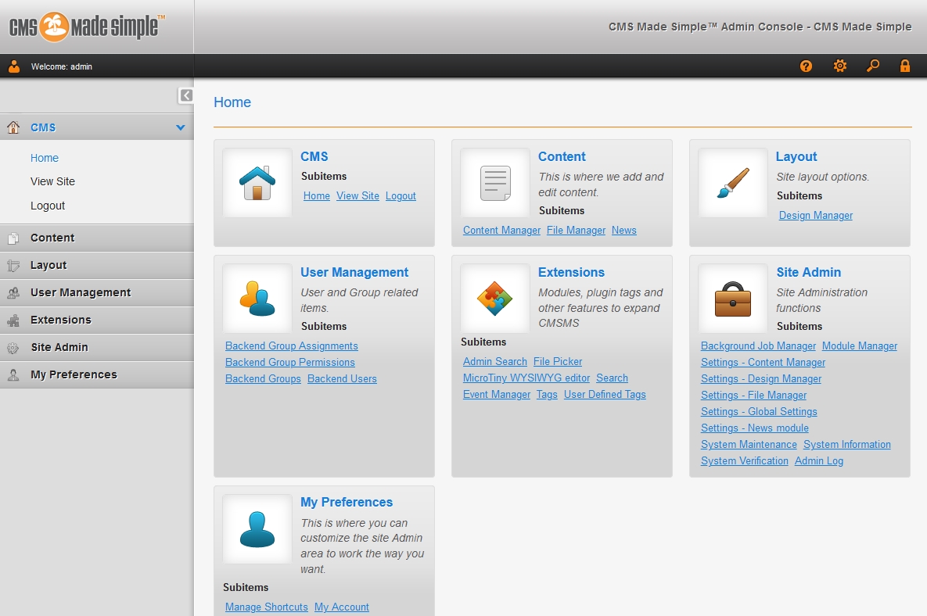This screenshot has width=927, height=616.
Task: Open MicroTiny WYSIWYG editor link
Action: (526, 378)
